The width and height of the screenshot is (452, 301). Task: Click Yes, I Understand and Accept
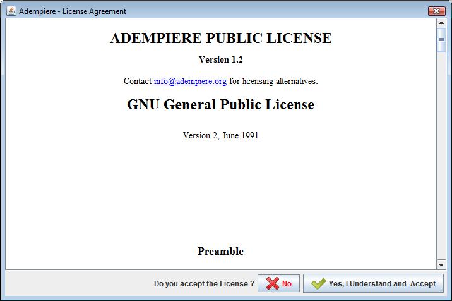tap(373, 283)
